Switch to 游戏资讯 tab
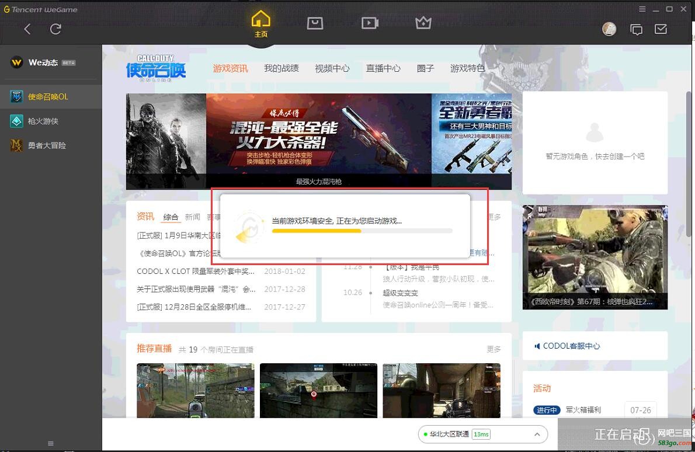This screenshot has height=452, width=695. [x=231, y=68]
